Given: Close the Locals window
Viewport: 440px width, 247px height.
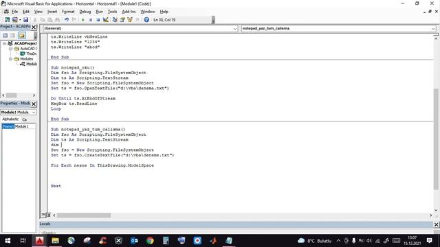Looking at the screenshot, I should point(437,224).
